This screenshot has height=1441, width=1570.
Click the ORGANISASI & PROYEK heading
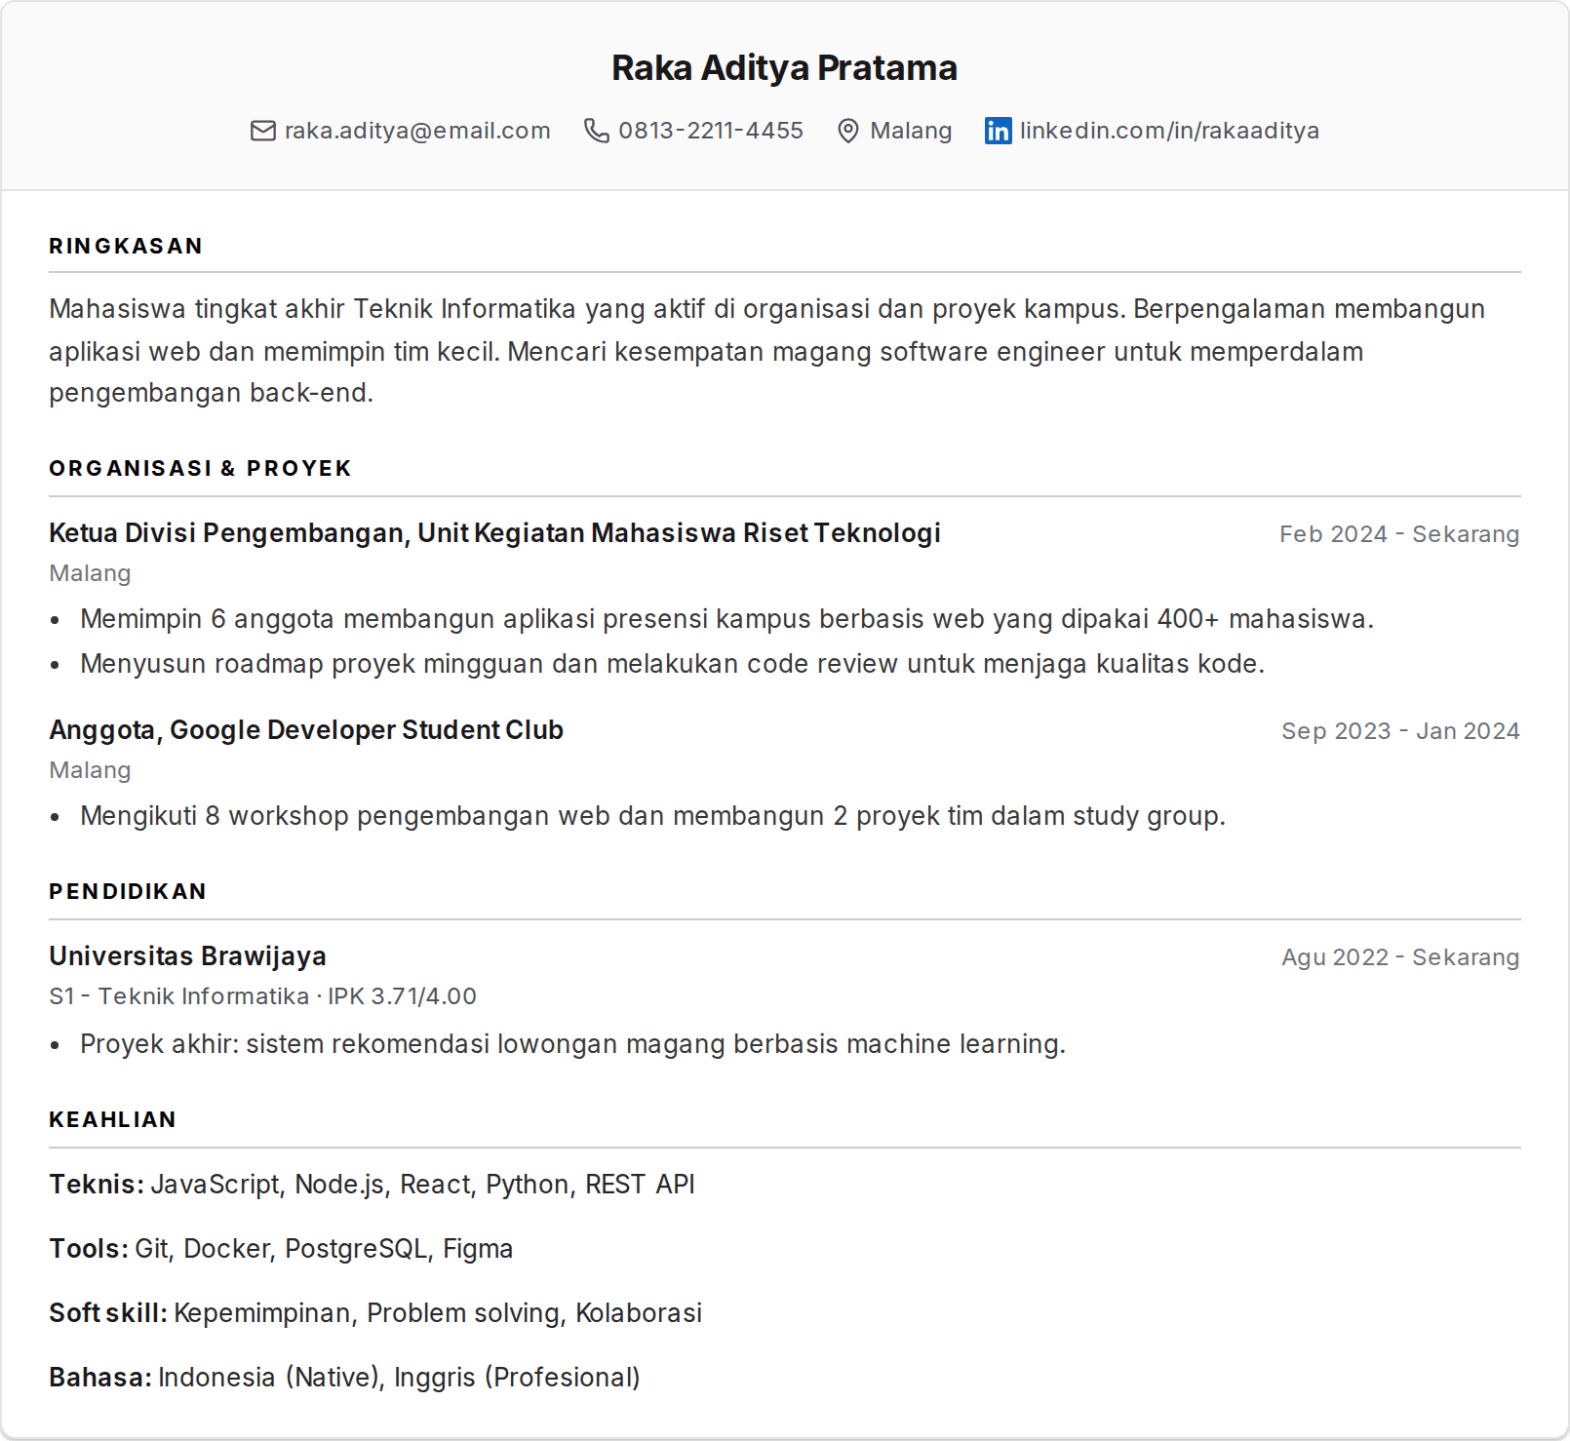click(200, 468)
